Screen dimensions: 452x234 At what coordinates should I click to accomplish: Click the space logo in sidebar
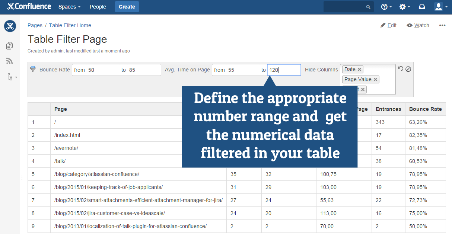[x=10, y=26]
